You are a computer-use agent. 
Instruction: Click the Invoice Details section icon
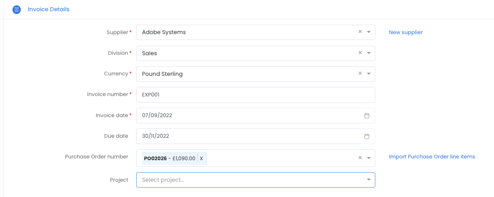(x=17, y=10)
